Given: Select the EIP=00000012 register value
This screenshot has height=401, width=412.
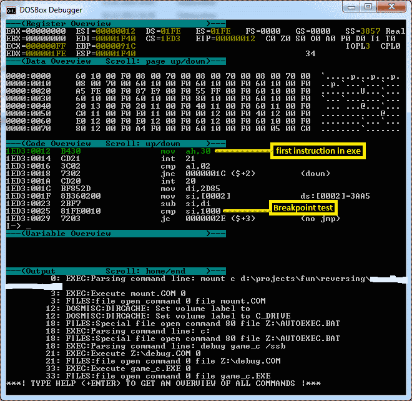Looking at the screenshot, I should 225,39.
